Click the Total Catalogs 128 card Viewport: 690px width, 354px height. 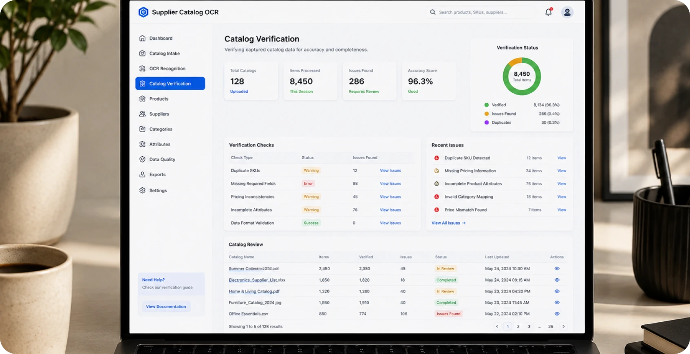(251, 81)
